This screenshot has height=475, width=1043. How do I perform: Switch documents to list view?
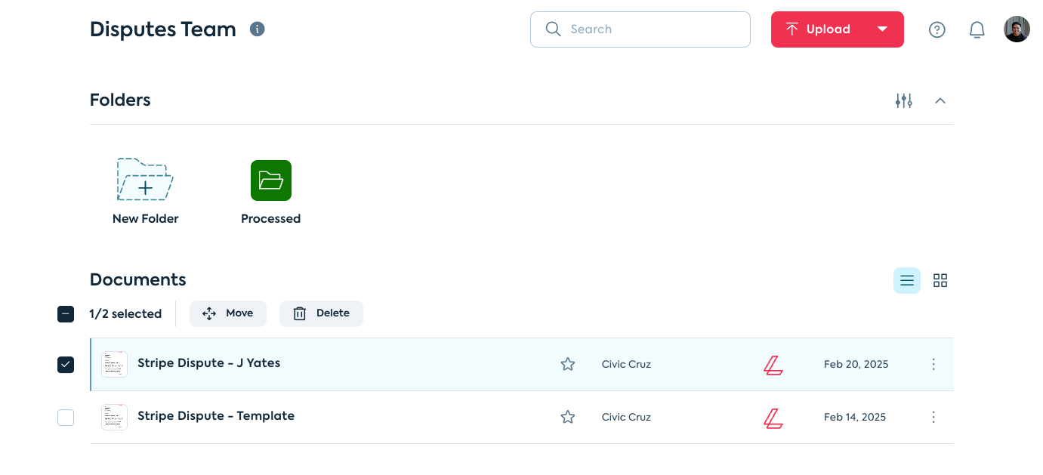907,281
